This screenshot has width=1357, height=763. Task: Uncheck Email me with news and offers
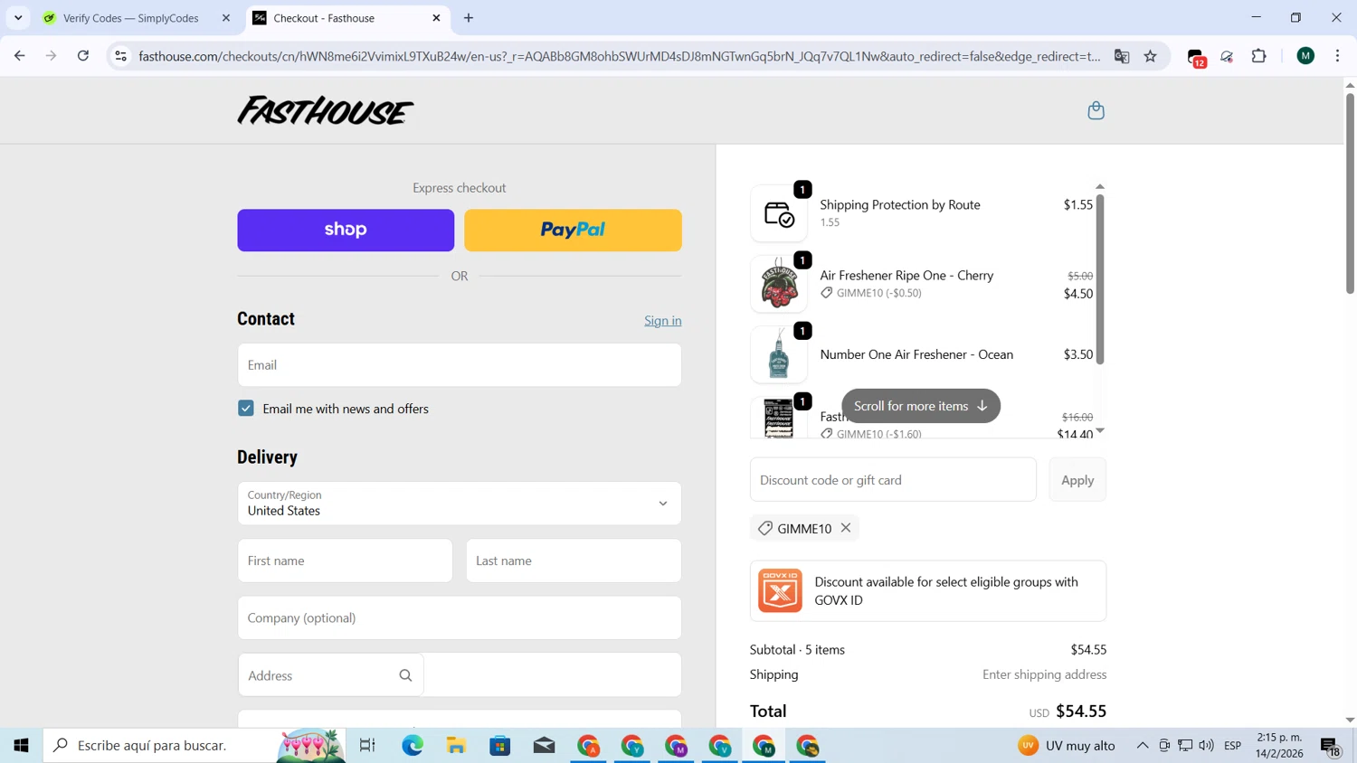click(246, 409)
